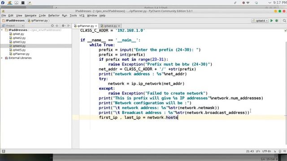Image resolution: width=287 pixels, height=161 pixels.
Task: Open the Tools menu
Action: click(73, 16)
